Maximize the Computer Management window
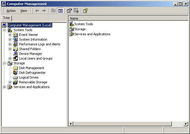Screen dimensions: 190x134 point(180,4)
